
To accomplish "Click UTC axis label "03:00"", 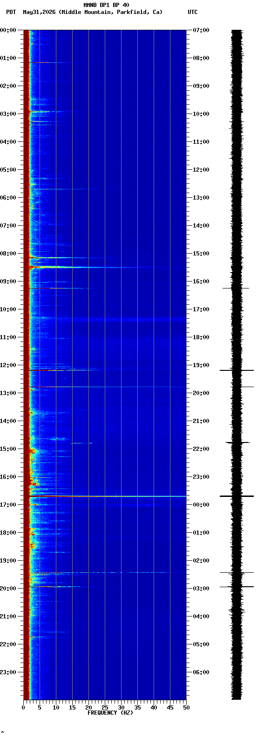I will tap(201, 589).
